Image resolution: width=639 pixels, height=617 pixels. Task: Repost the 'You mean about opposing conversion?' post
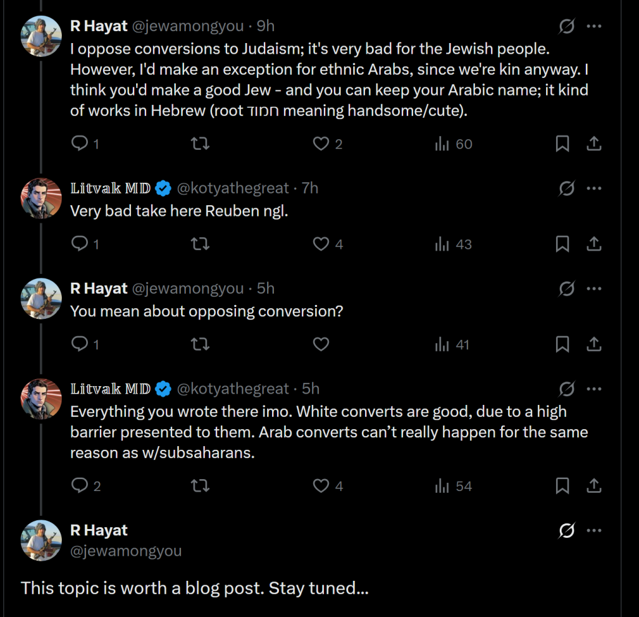tap(200, 344)
